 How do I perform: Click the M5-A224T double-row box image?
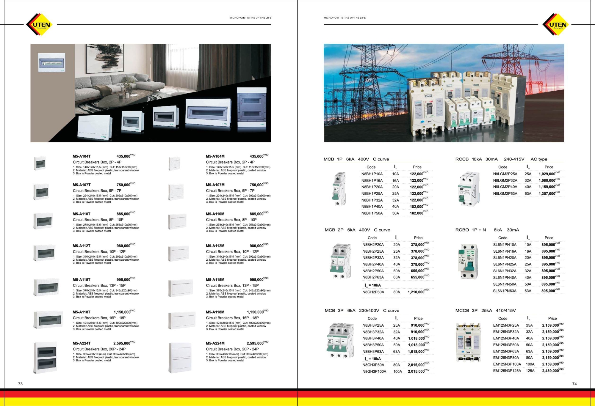[x=45, y=358]
